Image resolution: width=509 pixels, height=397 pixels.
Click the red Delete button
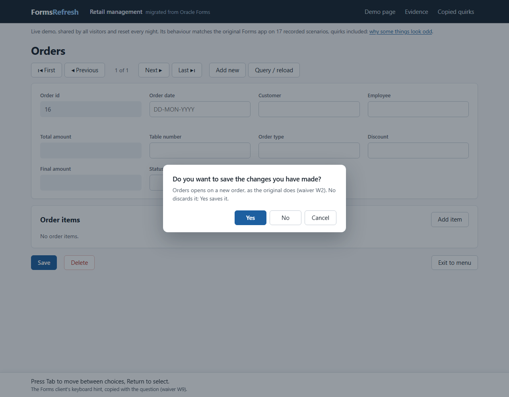click(80, 262)
